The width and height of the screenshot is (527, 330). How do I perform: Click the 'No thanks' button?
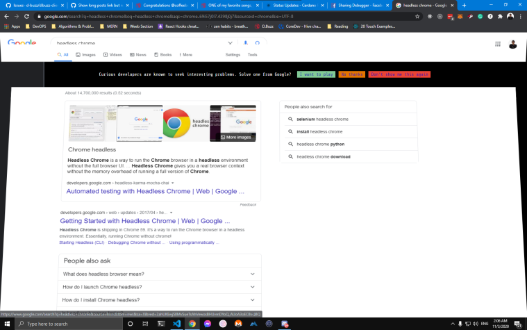click(x=352, y=74)
